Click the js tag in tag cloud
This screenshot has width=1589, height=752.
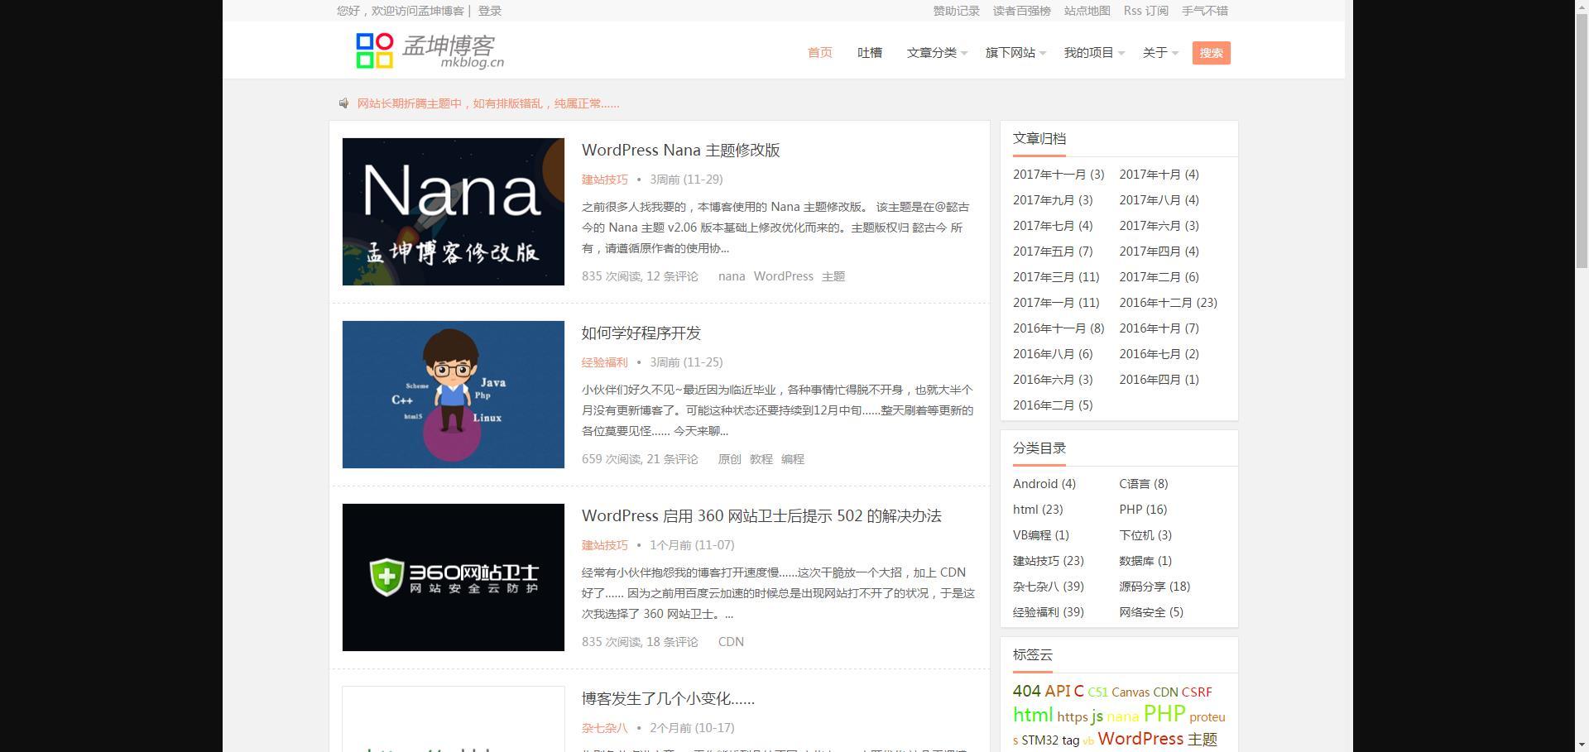point(1097,716)
